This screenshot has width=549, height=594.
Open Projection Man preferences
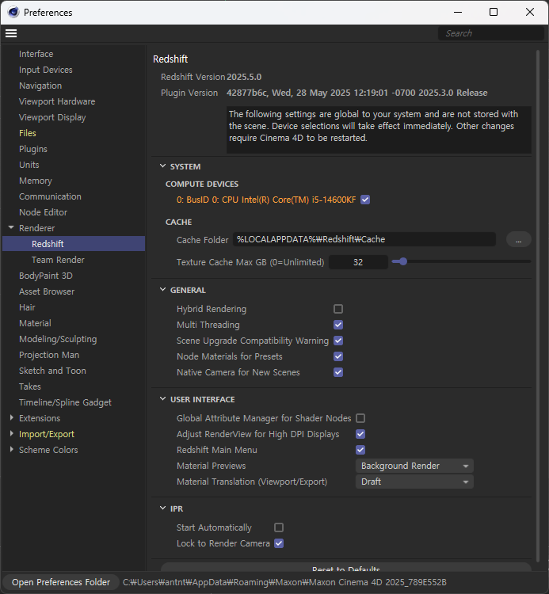pyautogui.click(x=49, y=355)
